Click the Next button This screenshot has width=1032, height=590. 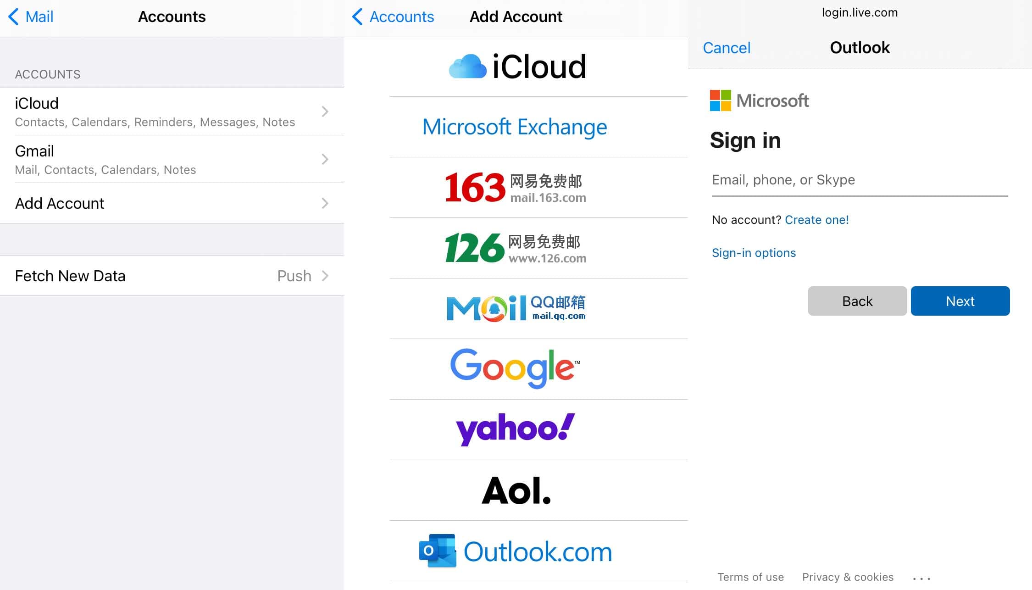point(960,301)
